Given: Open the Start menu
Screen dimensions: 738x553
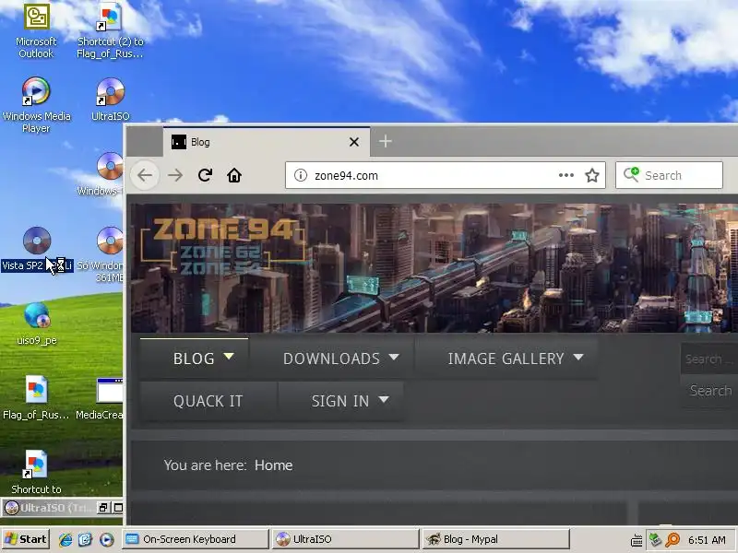Looking at the screenshot, I should tap(25, 539).
